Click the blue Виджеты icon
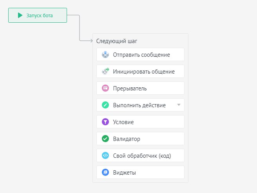This screenshot has width=257, height=193. [x=105, y=172]
